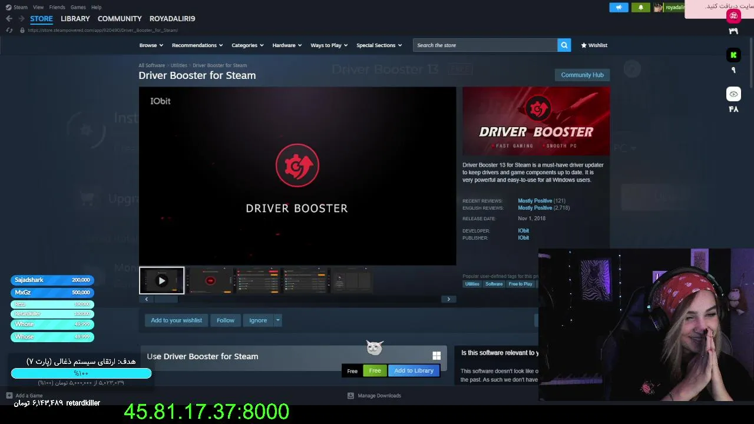Click the Community Hub button

(x=582, y=75)
